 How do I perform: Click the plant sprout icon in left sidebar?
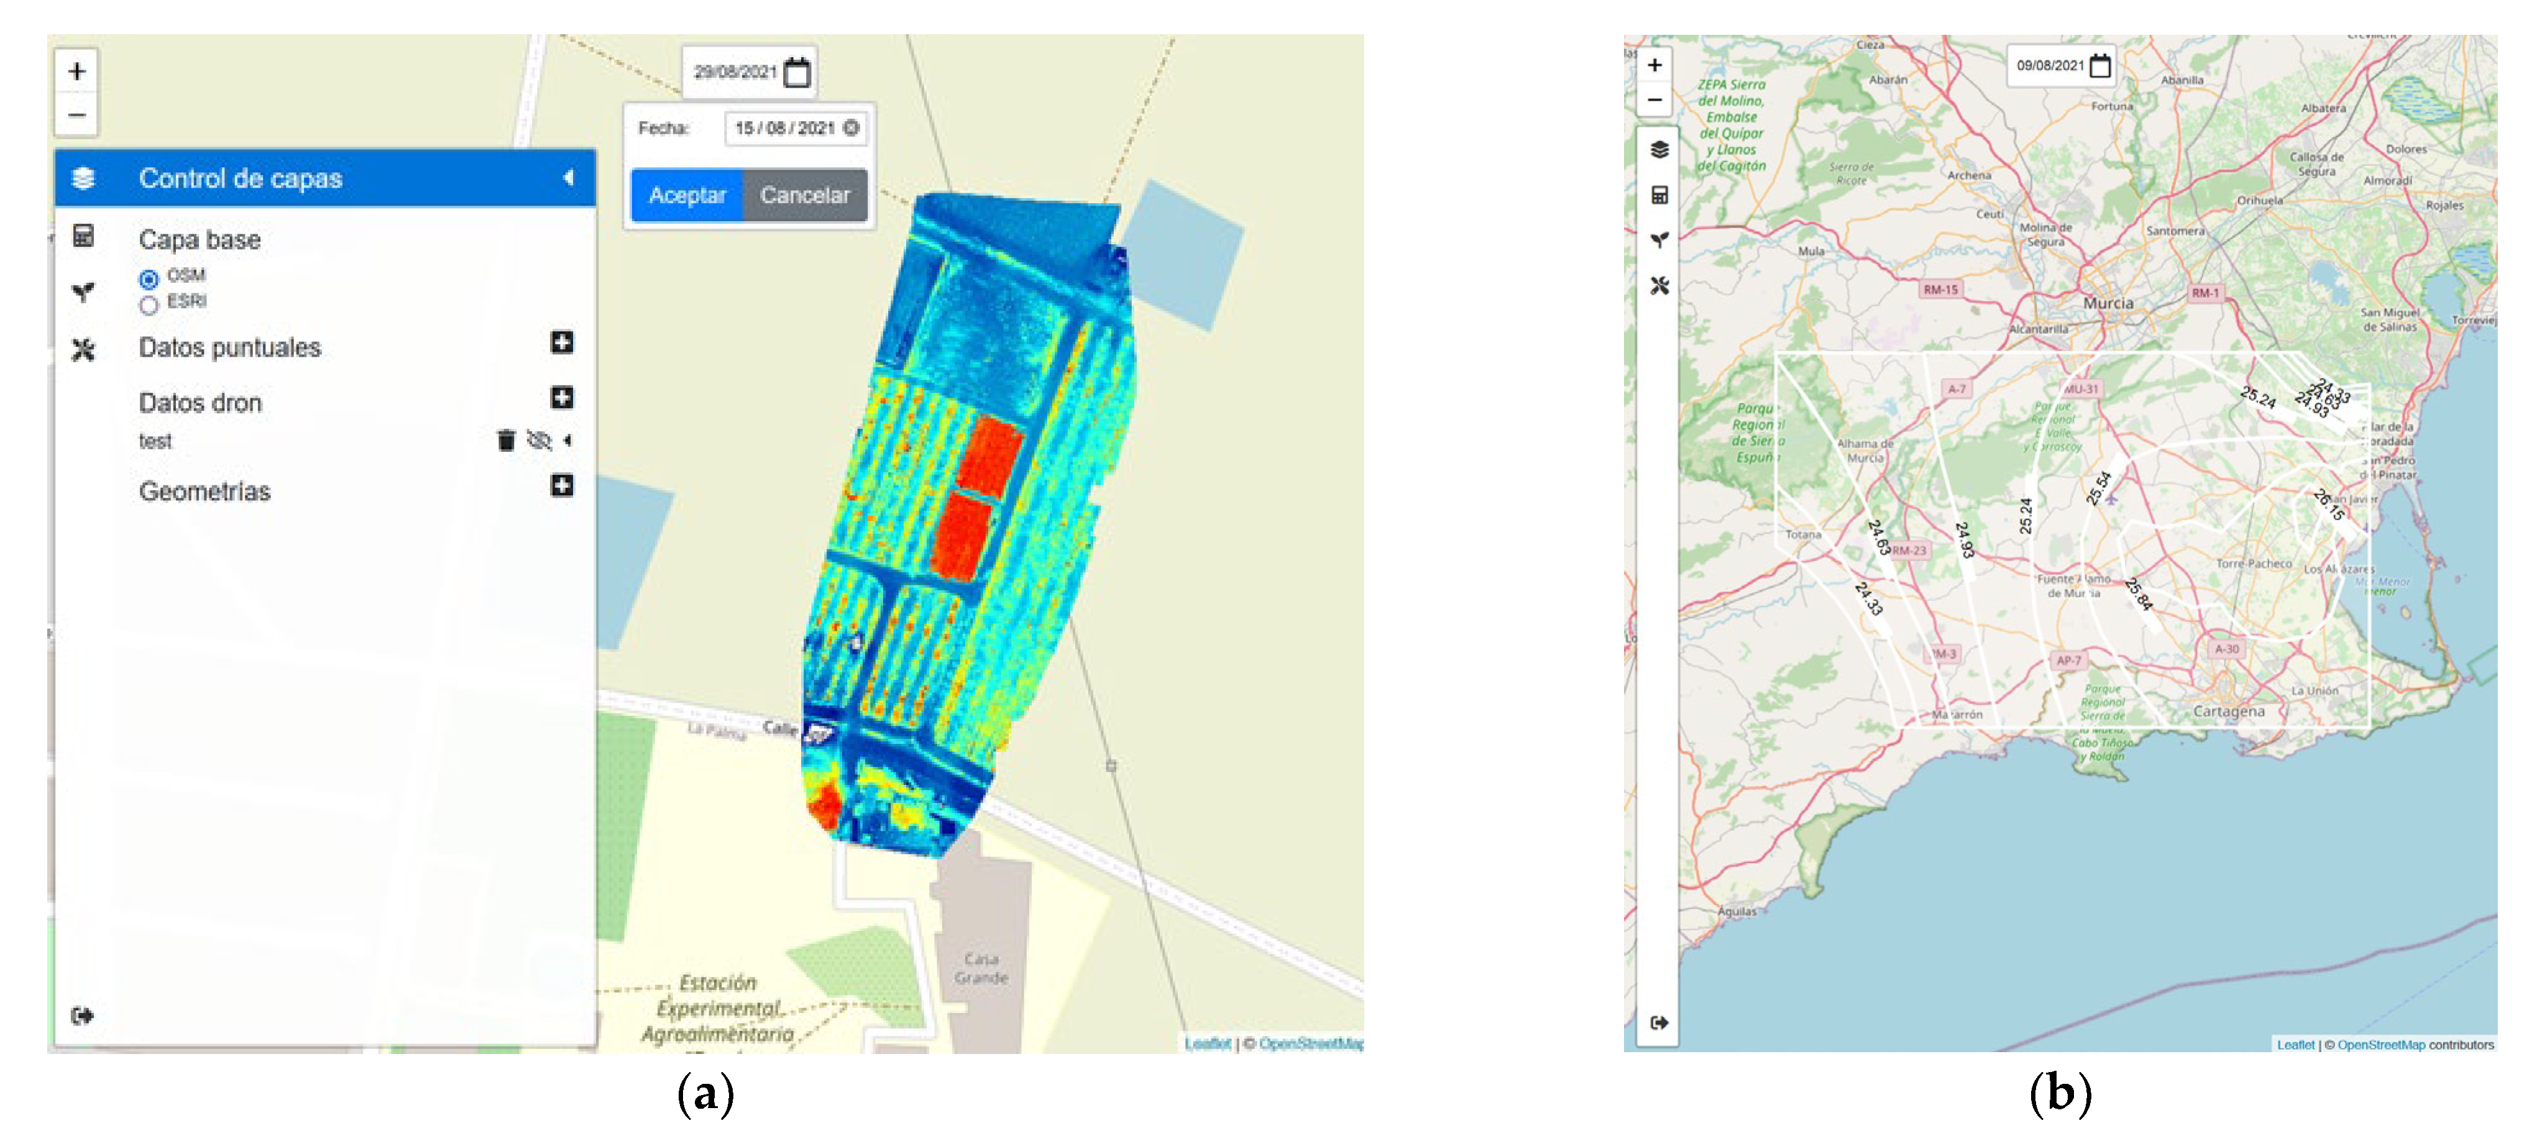[84, 291]
